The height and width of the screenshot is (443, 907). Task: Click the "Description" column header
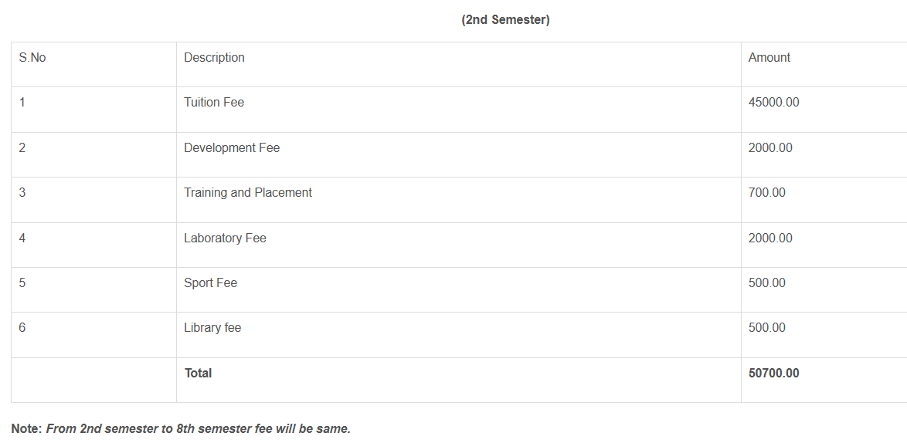(214, 58)
